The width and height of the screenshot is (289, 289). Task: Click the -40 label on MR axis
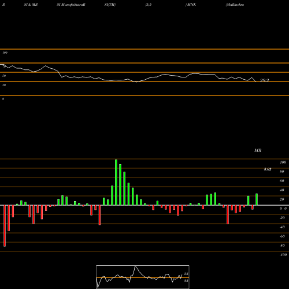click(282, 227)
